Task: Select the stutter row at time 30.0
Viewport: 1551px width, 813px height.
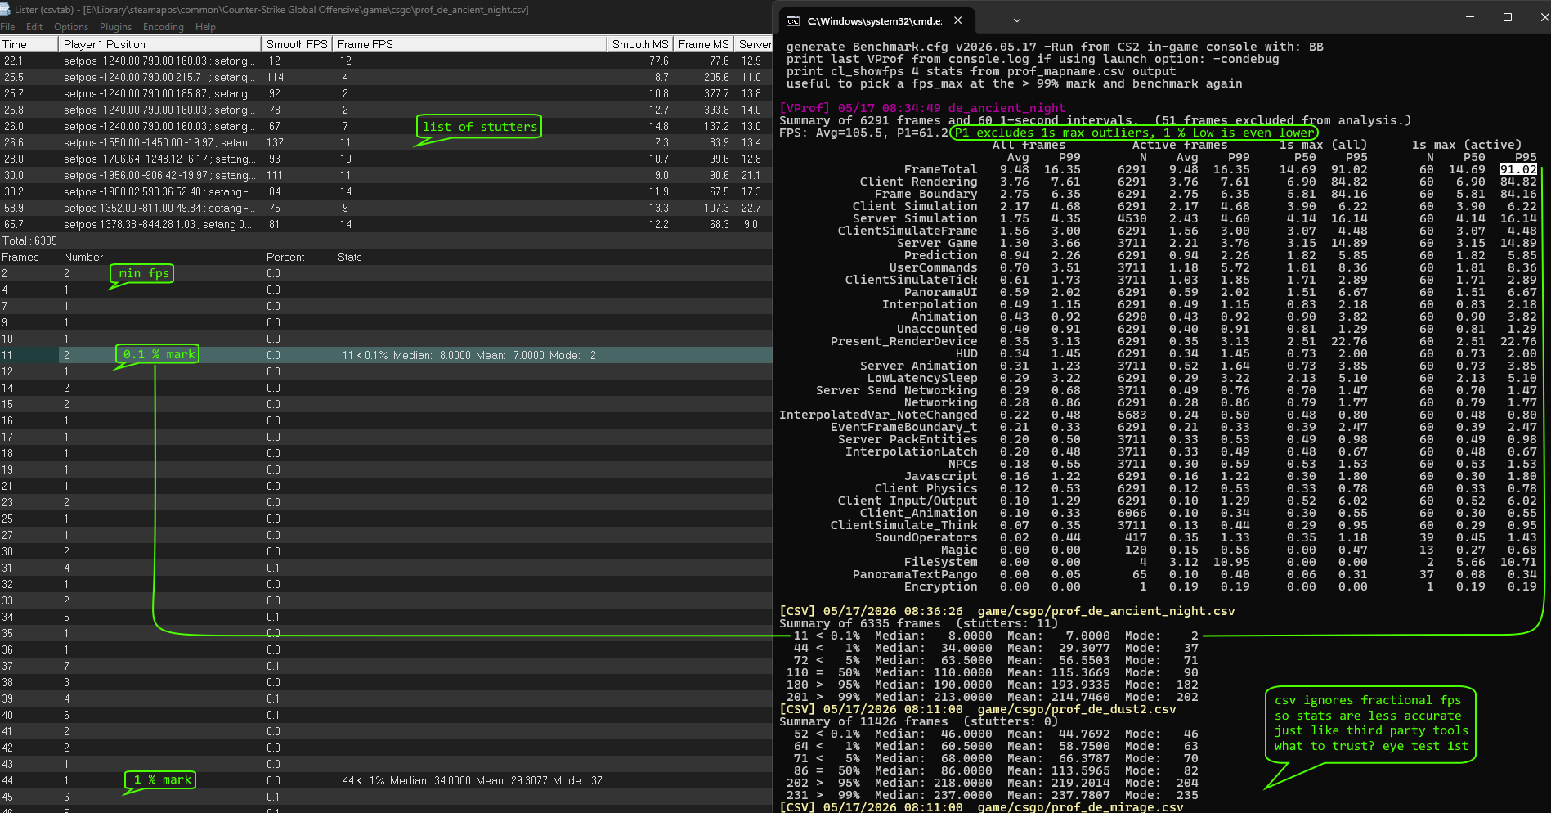Action: (386, 175)
